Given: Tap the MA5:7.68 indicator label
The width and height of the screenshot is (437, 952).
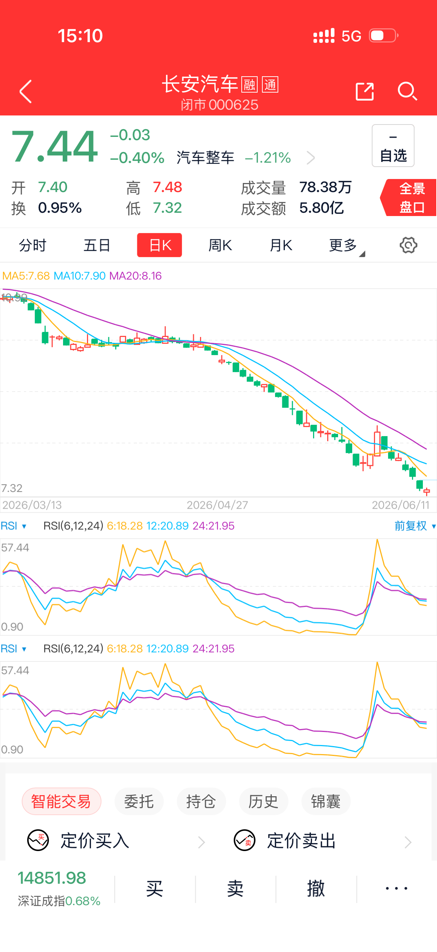Looking at the screenshot, I should (x=26, y=276).
